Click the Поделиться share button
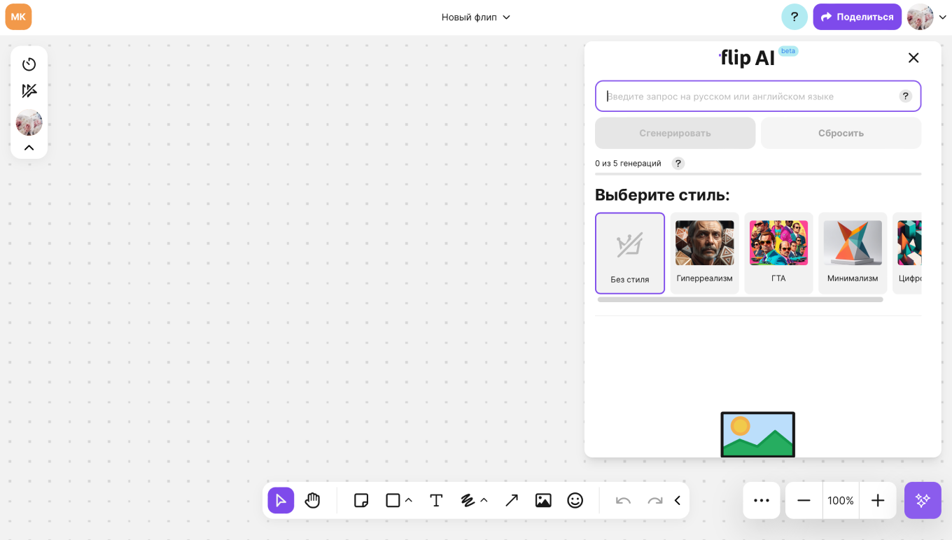 pos(857,17)
